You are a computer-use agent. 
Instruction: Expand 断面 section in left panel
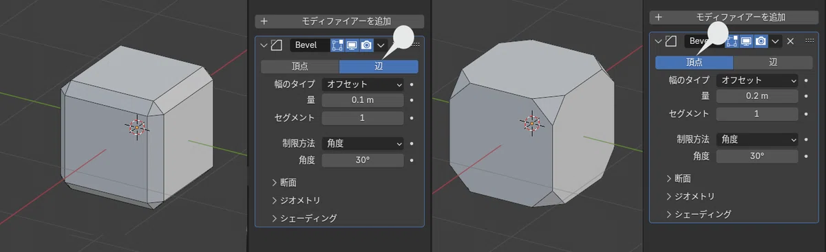[284, 183]
